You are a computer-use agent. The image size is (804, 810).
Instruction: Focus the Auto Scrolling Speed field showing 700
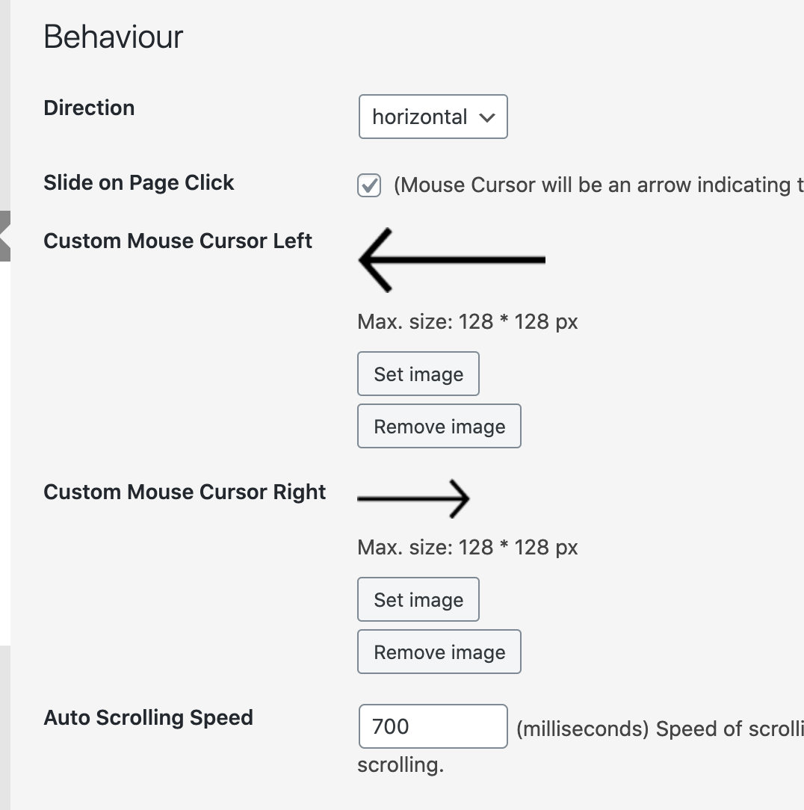coord(433,726)
